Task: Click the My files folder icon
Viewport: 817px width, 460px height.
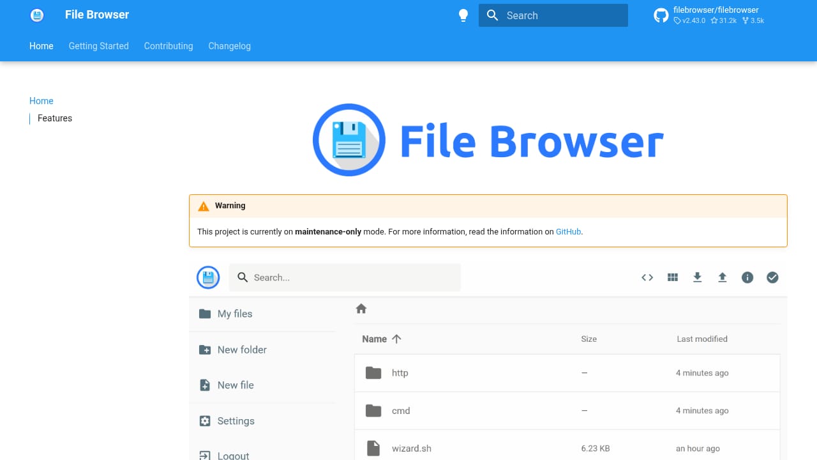Action: click(x=205, y=314)
